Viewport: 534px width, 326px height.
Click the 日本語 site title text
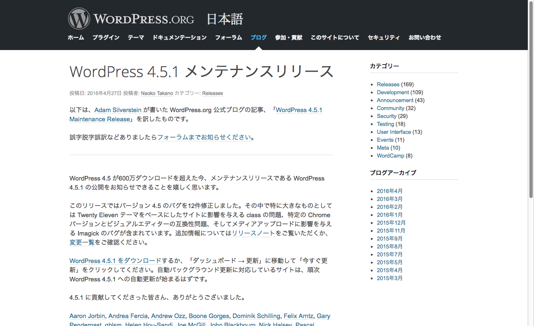[x=225, y=19]
